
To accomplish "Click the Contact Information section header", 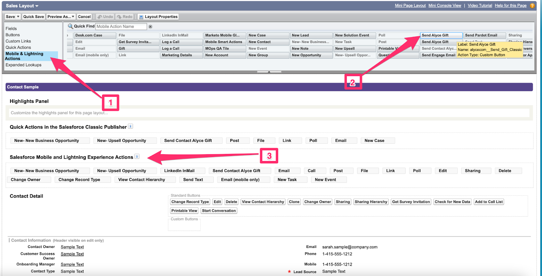I will [x=31, y=240].
